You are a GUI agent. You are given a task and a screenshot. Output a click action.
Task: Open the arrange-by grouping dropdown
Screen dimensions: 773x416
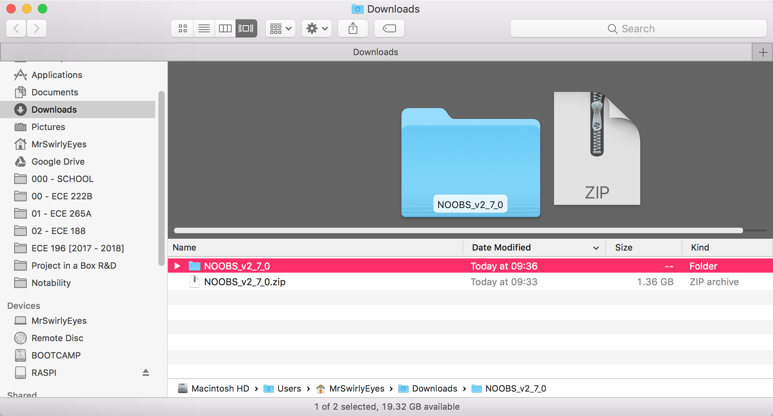(x=281, y=28)
